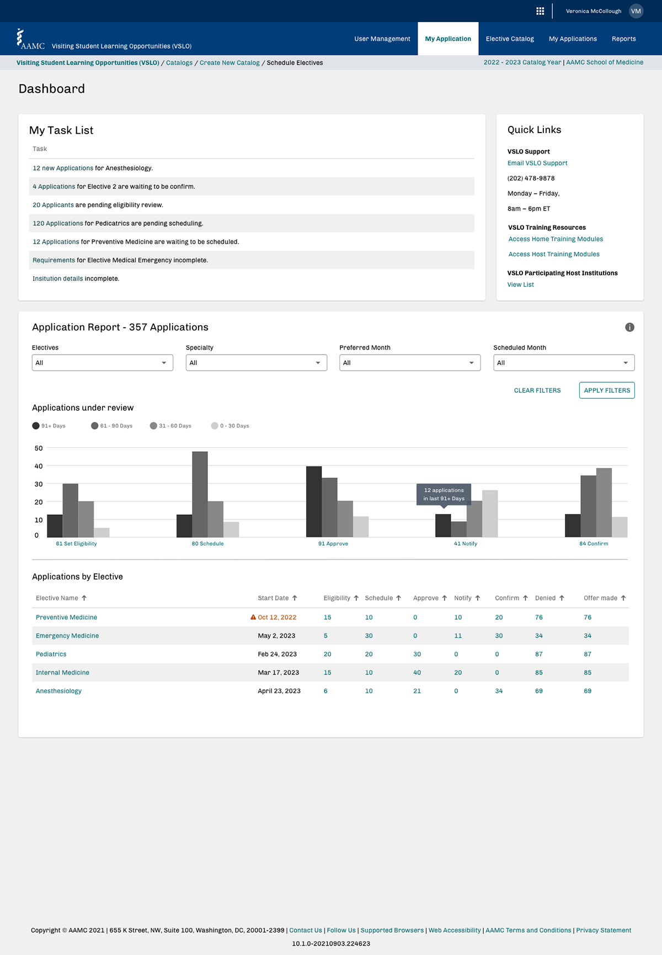Click the VM user avatar
The width and height of the screenshot is (662, 955).
[x=636, y=11]
